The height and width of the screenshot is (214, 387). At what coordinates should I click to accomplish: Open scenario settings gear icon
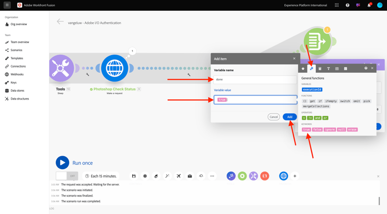coord(145,176)
